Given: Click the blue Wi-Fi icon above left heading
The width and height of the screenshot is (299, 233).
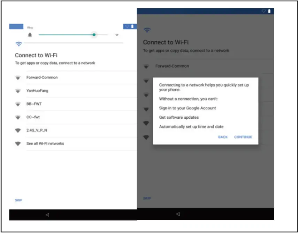Looking at the screenshot, I should click(x=19, y=44).
